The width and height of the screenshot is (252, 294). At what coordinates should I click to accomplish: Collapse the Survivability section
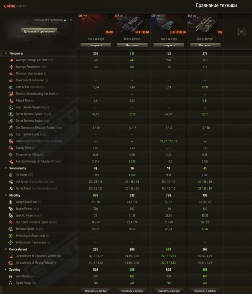[6, 168]
